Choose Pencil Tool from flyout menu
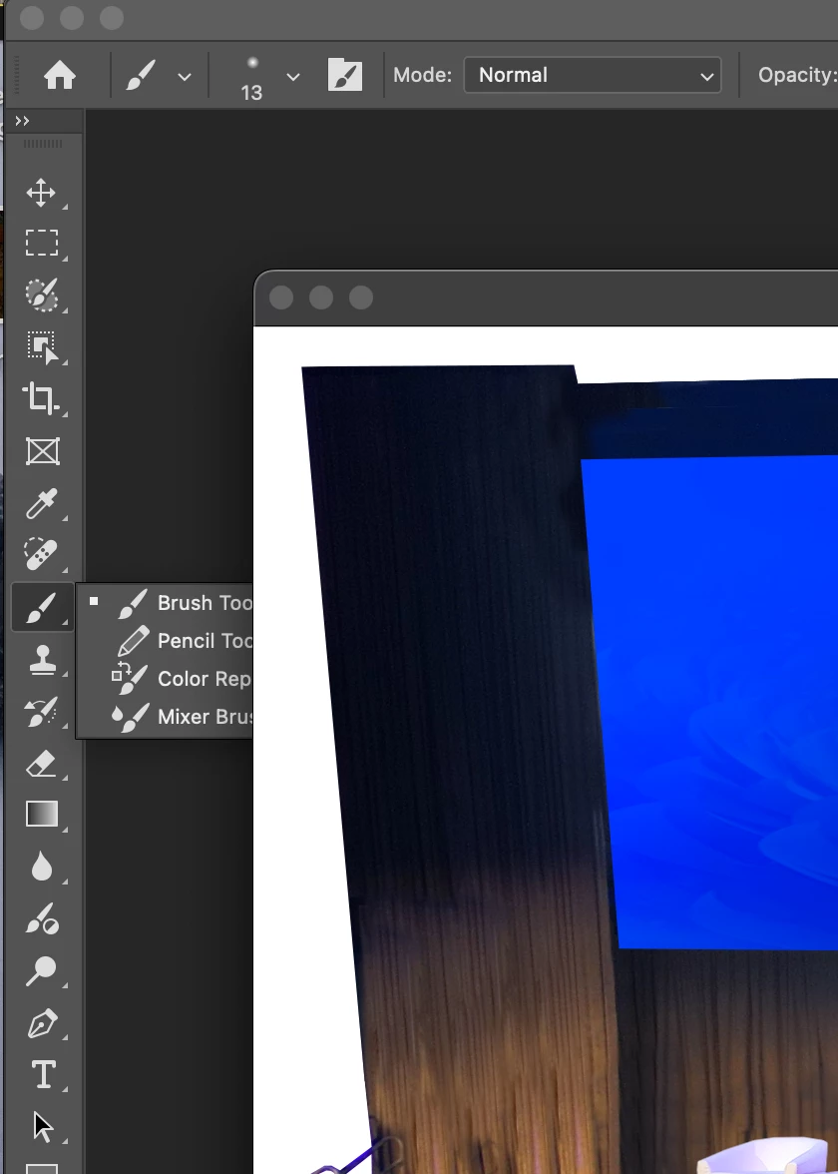This screenshot has width=838, height=1174. click(165, 641)
